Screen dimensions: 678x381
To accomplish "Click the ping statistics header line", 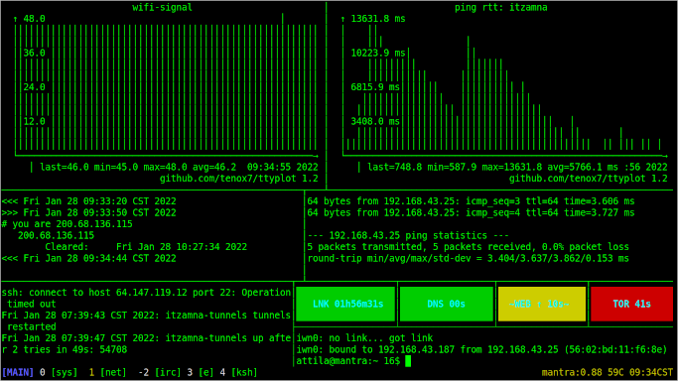I will point(408,235).
